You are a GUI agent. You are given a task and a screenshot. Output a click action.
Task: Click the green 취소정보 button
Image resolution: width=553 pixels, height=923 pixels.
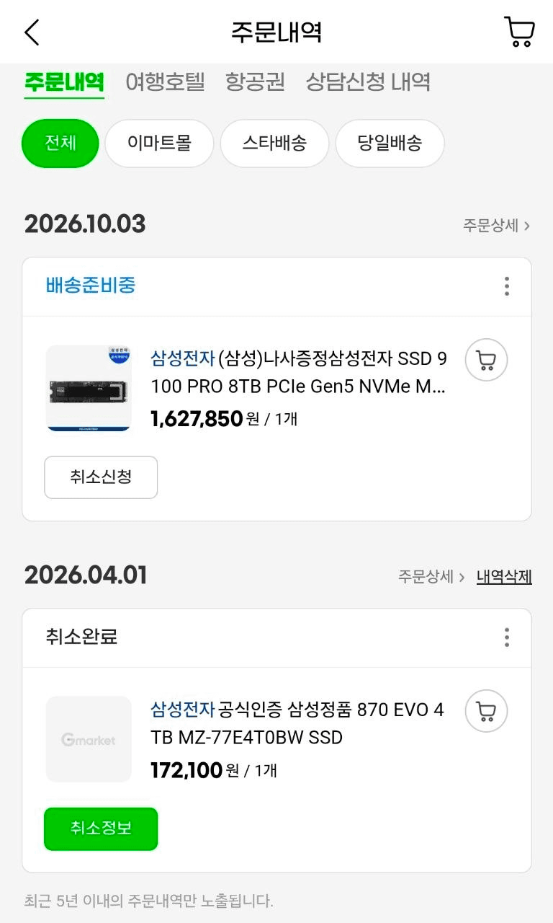[101, 829]
